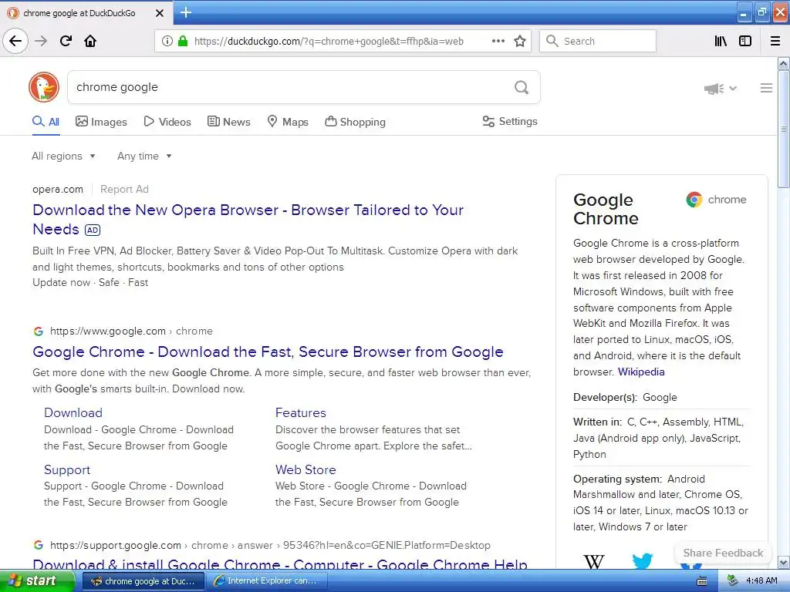Click Google favicon beside support.google.com result
This screenshot has width=790, height=592.
pos(39,545)
